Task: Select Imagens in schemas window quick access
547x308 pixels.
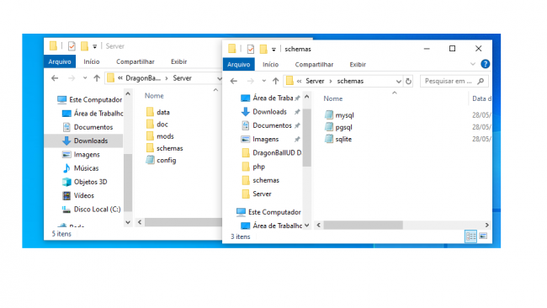Action: pyautogui.click(x=260, y=139)
